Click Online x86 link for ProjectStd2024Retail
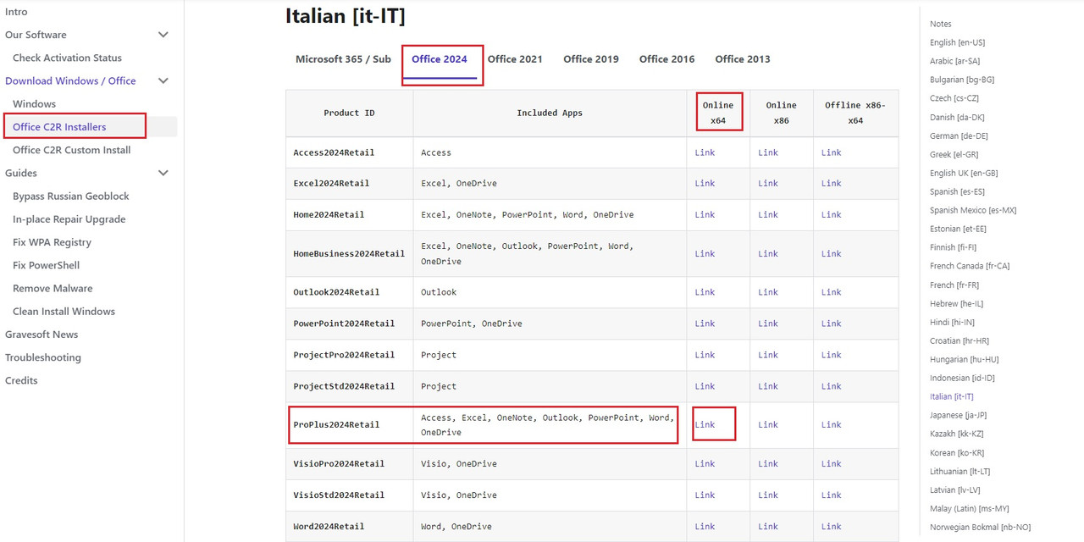 [x=768, y=386]
